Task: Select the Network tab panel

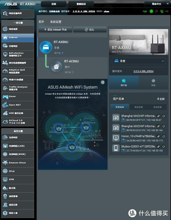Action: 153,83
